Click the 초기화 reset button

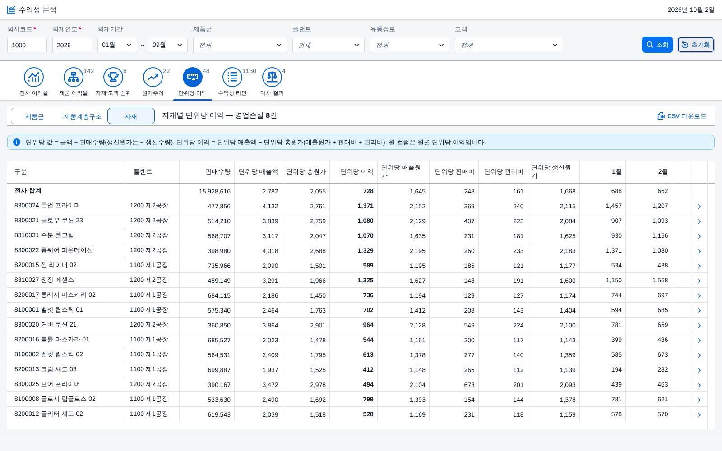point(696,45)
